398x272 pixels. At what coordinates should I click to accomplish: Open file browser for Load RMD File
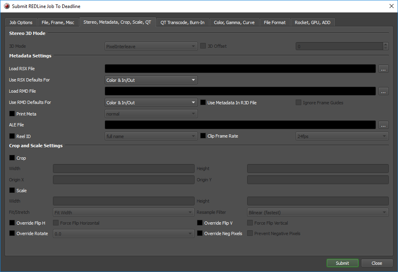tap(383, 91)
